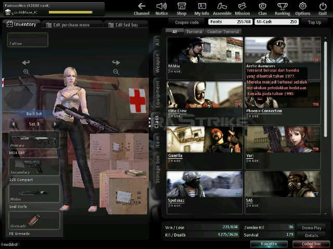Open the Coded box button
Viewport: 333px width, 249px height.
click(311, 244)
